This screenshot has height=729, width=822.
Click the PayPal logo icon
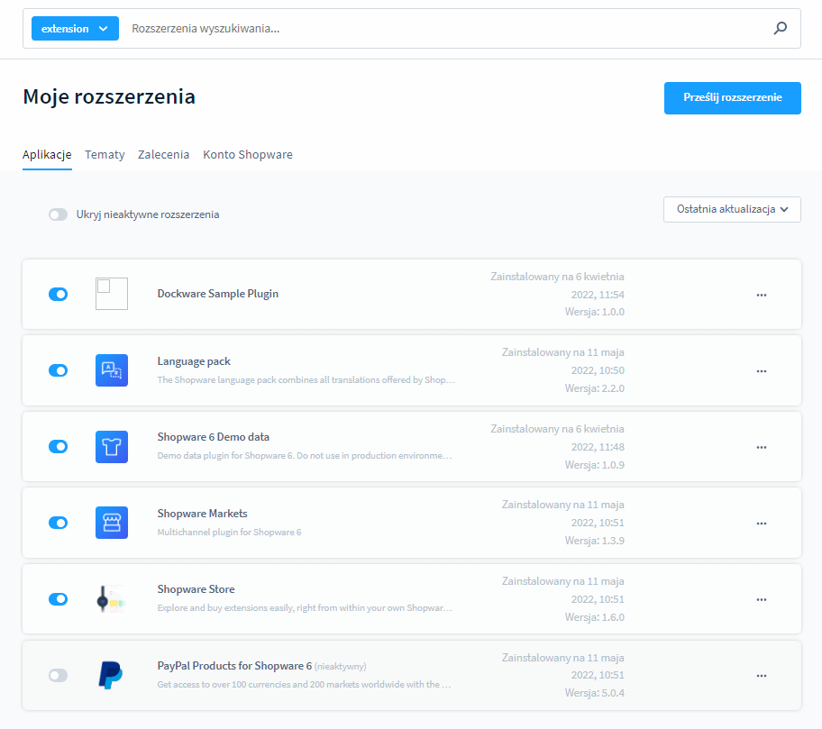pyautogui.click(x=111, y=675)
